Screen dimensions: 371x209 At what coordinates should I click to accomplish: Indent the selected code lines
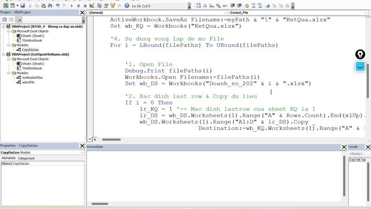pos(232,6)
